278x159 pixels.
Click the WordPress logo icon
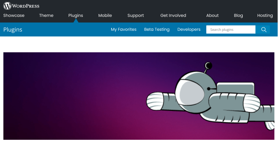tap(7, 6)
